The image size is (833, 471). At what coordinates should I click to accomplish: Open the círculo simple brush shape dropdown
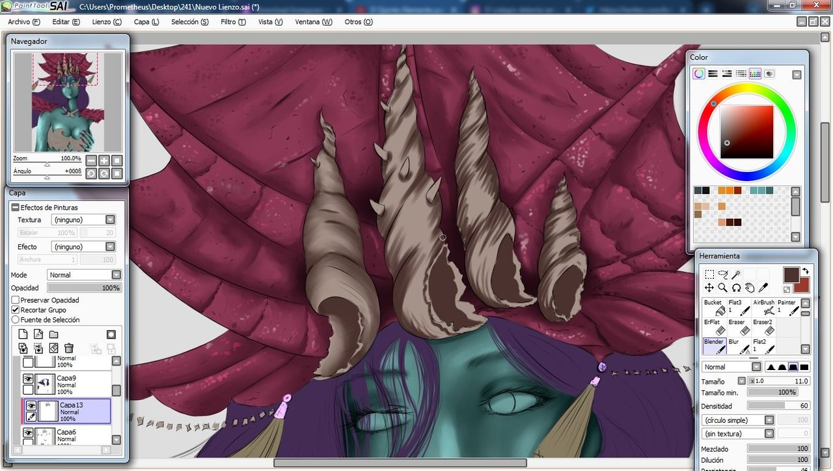pyautogui.click(x=769, y=420)
